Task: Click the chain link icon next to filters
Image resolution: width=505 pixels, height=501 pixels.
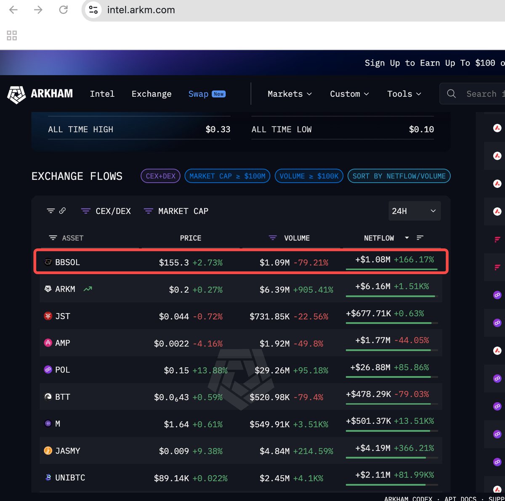Action: click(x=62, y=211)
